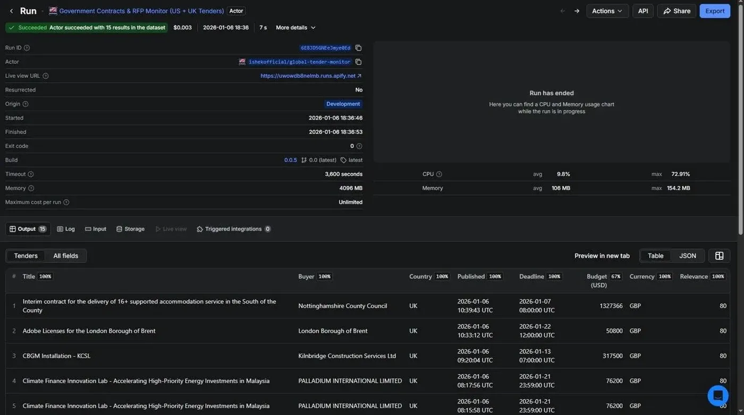Screen dimensions: 744x415
Task: Show help for the Memory setting
Action: [x=31, y=188]
